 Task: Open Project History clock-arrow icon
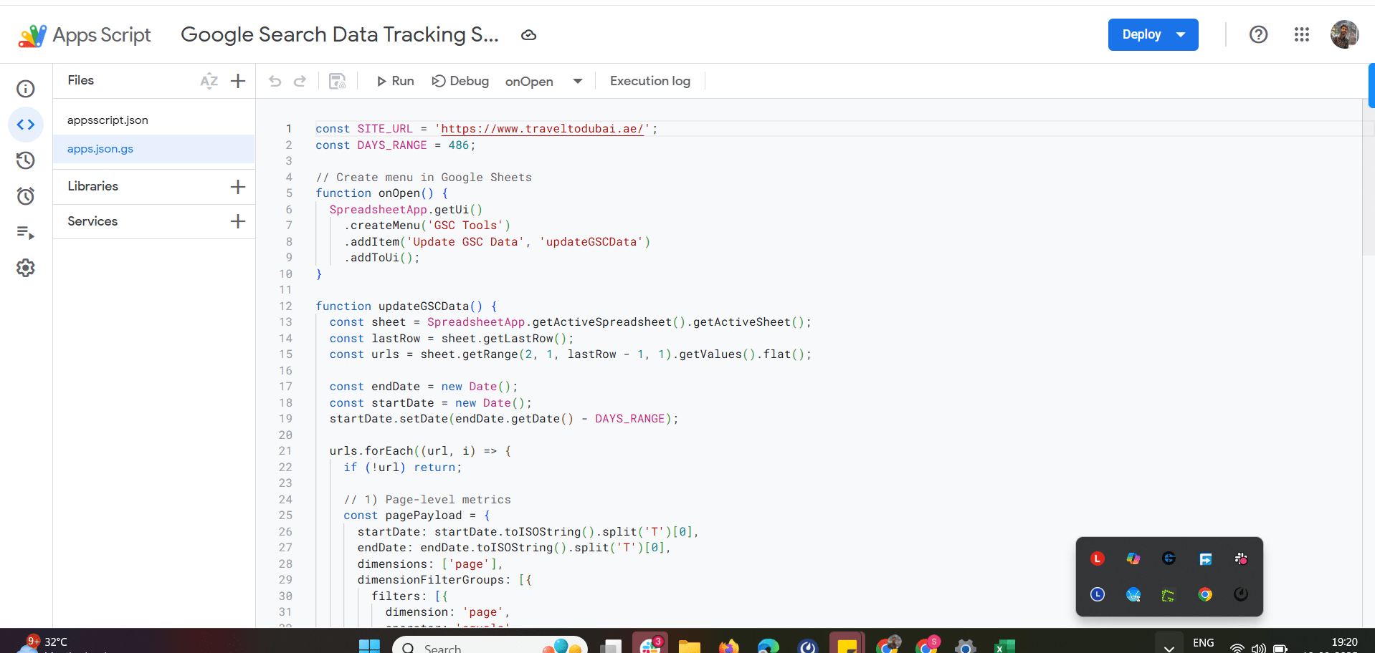click(26, 160)
